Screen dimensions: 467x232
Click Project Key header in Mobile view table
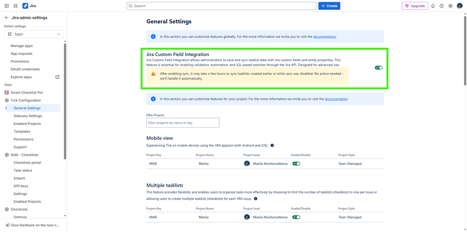click(154, 155)
